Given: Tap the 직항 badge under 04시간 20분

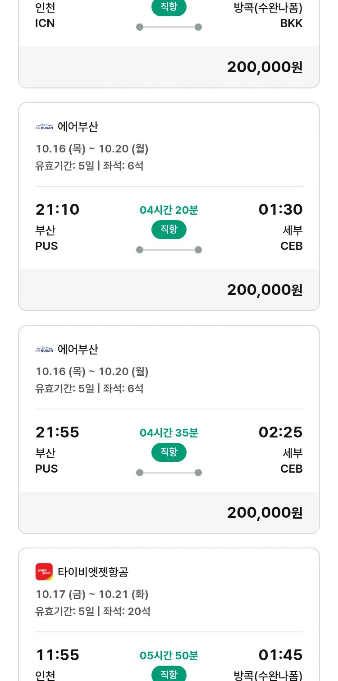Looking at the screenshot, I should 169,229.
